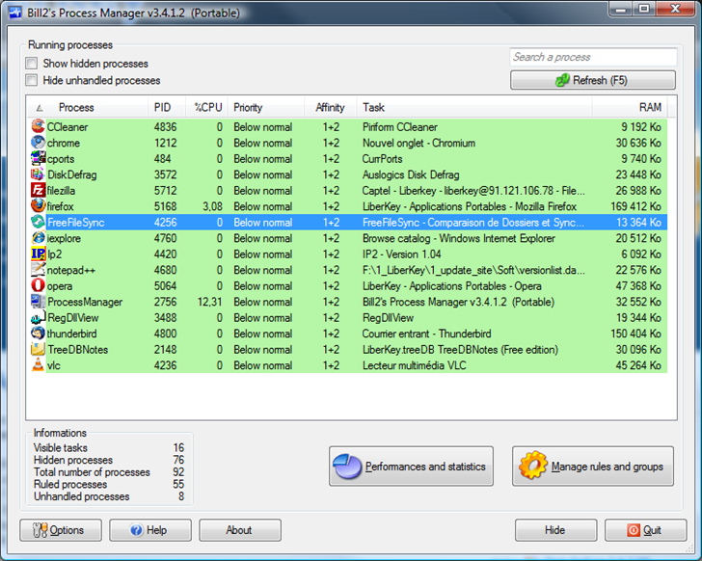Sort list by %CPU column header

coord(206,107)
